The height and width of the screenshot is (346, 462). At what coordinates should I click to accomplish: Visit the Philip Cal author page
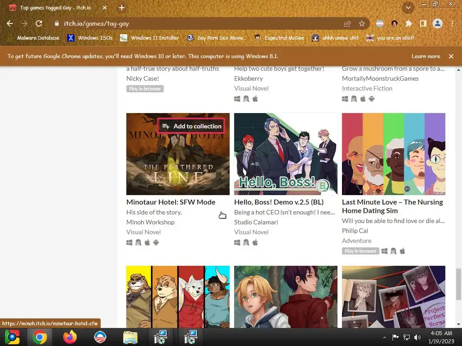tap(355, 231)
